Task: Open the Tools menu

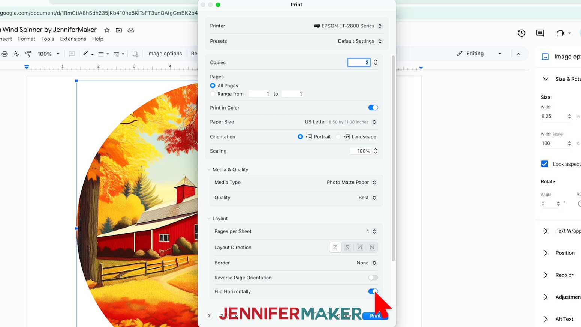Action: click(x=48, y=39)
